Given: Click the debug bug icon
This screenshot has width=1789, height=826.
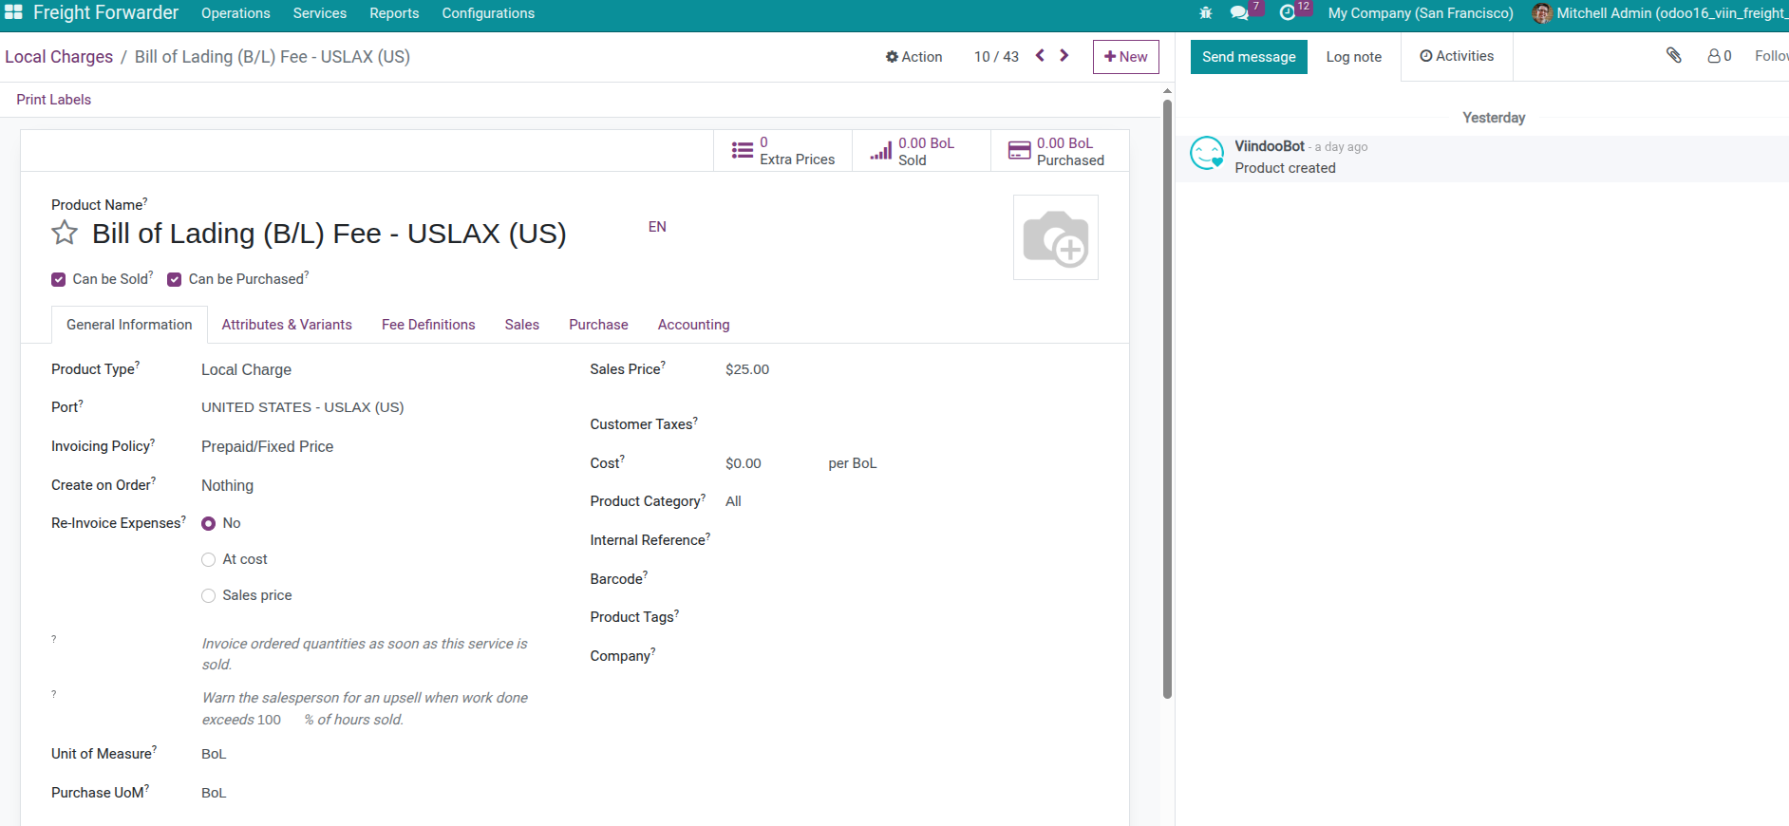Looking at the screenshot, I should (x=1205, y=13).
